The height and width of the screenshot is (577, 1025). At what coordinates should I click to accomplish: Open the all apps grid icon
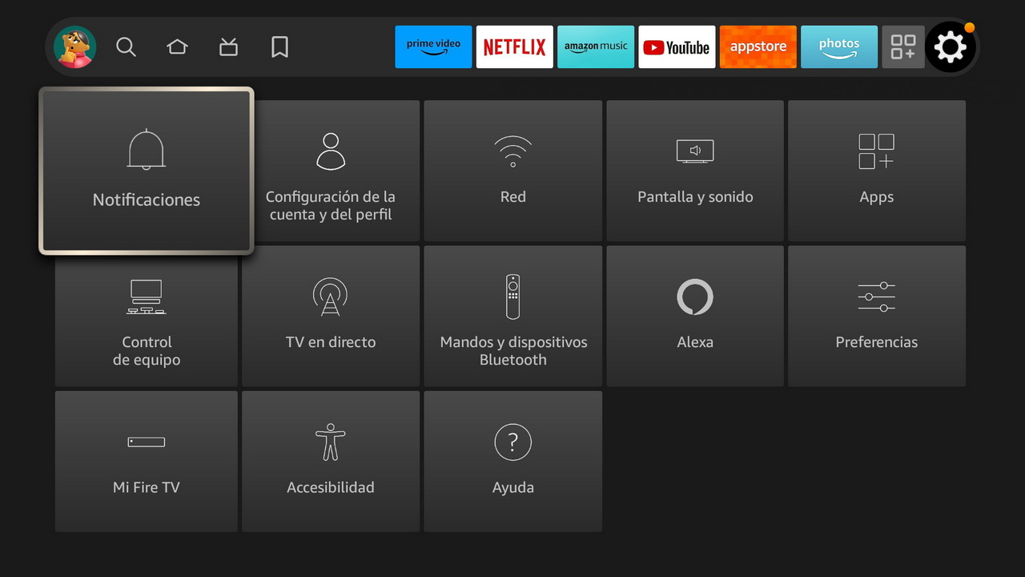pyautogui.click(x=903, y=47)
